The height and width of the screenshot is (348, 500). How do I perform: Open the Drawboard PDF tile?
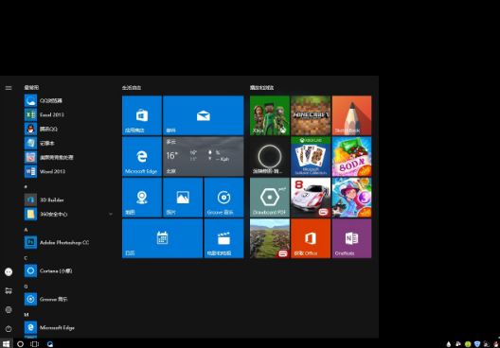[x=270, y=198]
